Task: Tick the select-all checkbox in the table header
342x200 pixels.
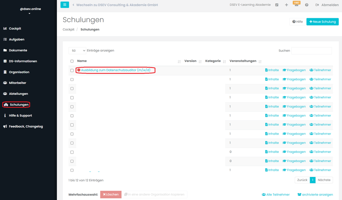Action: pos(72,61)
